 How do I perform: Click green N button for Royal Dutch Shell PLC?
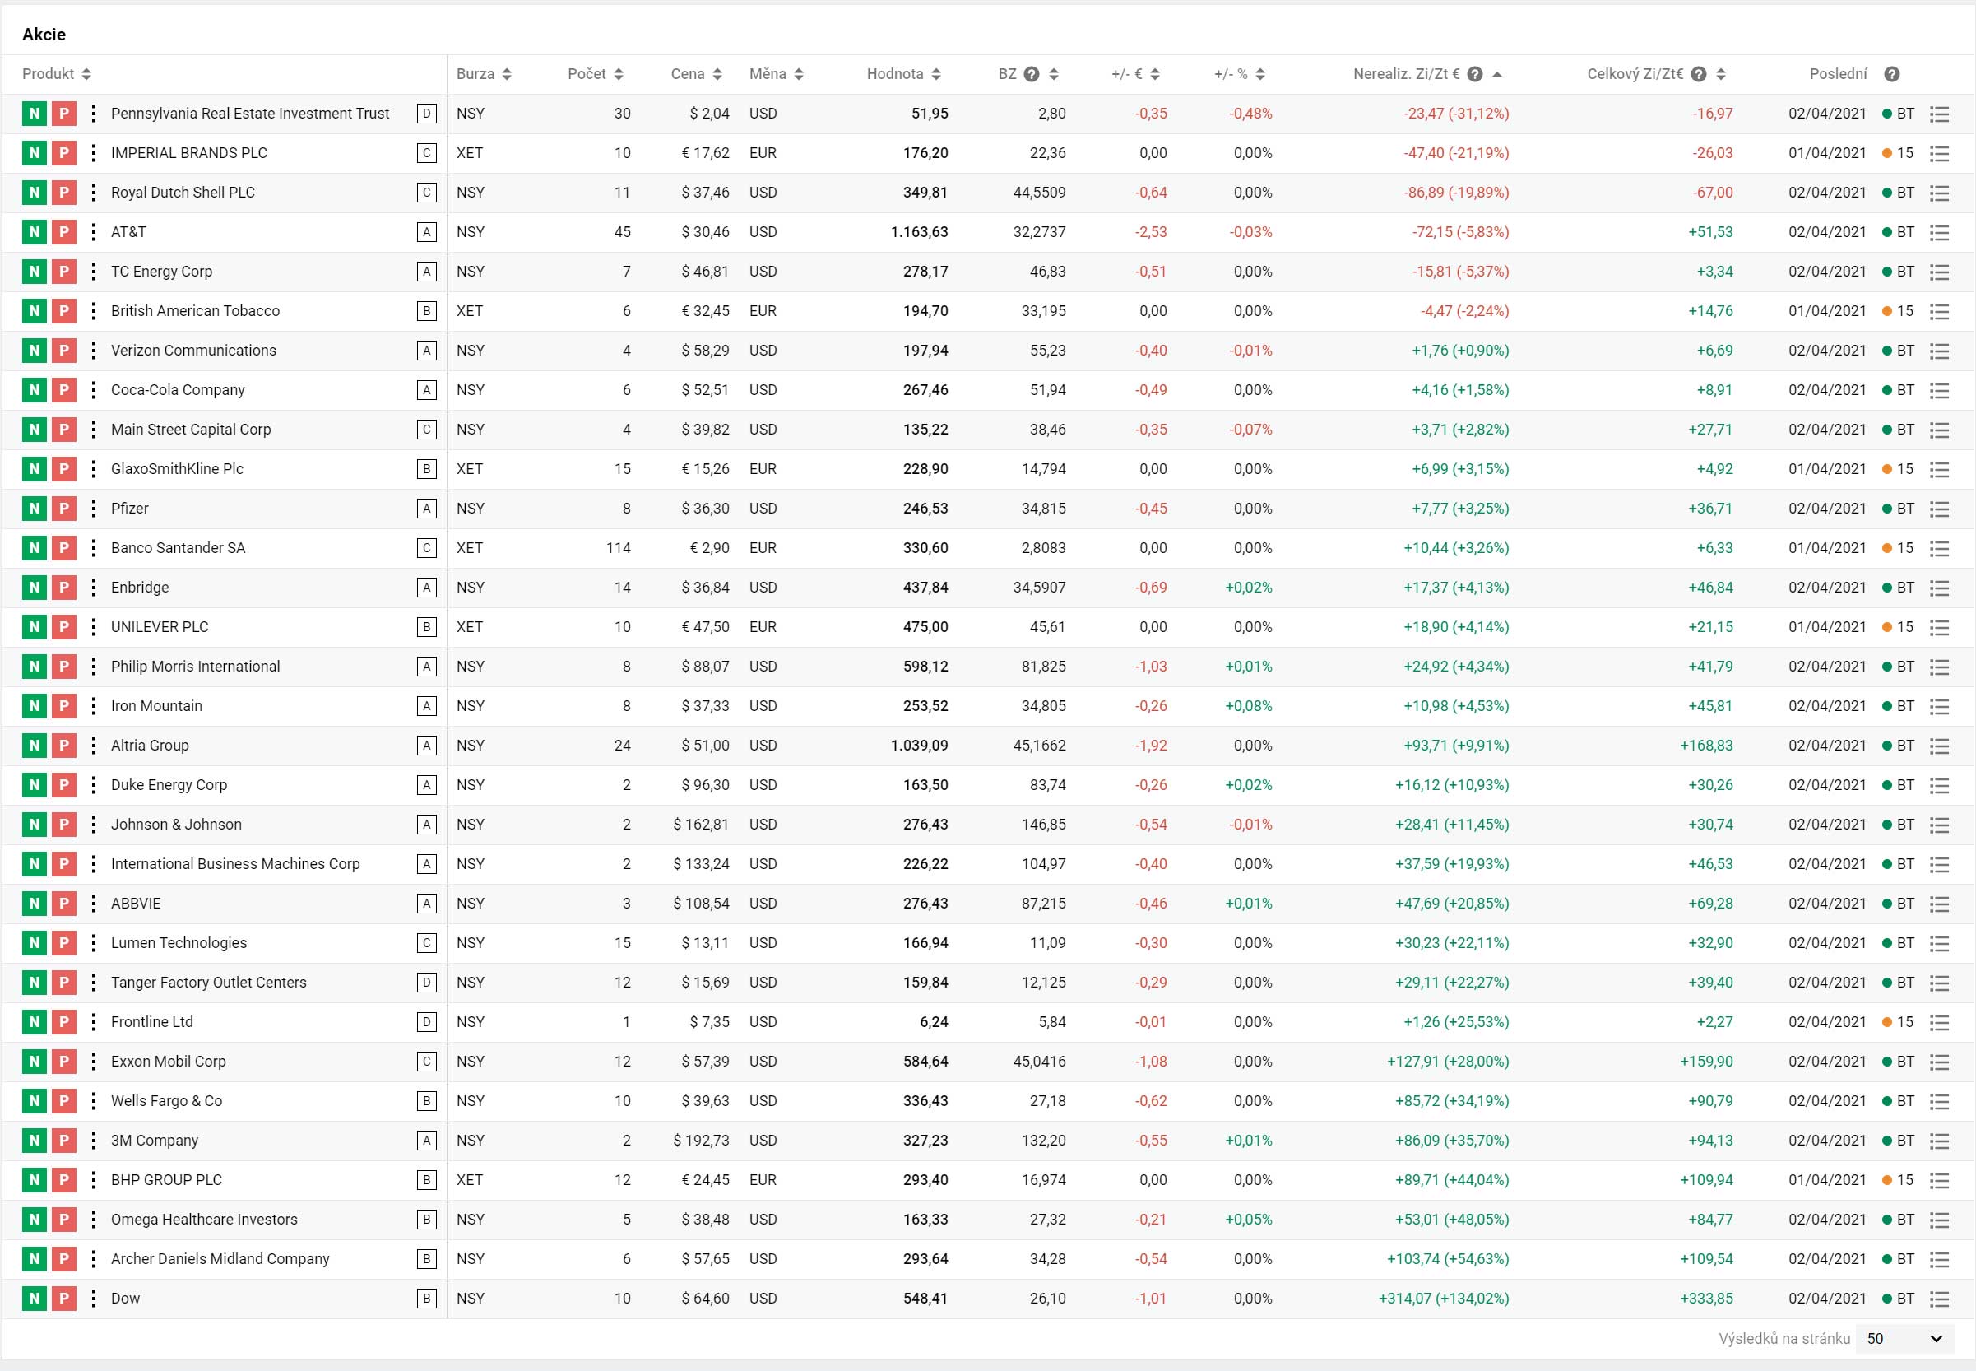[x=35, y=193]
